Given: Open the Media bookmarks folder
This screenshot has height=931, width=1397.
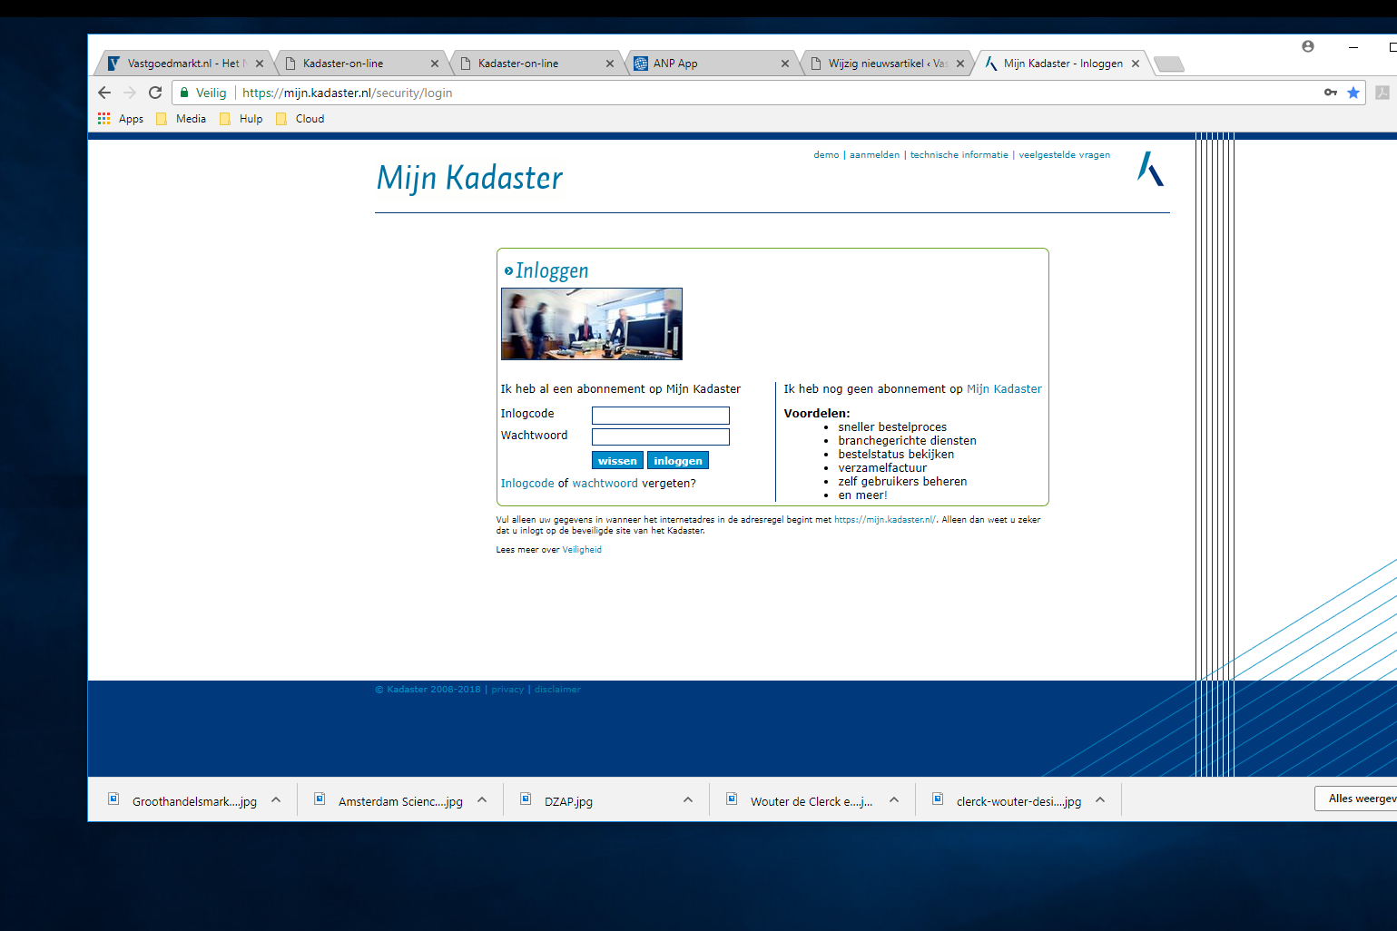Looking at the screenshot, I should pos(180,118).
